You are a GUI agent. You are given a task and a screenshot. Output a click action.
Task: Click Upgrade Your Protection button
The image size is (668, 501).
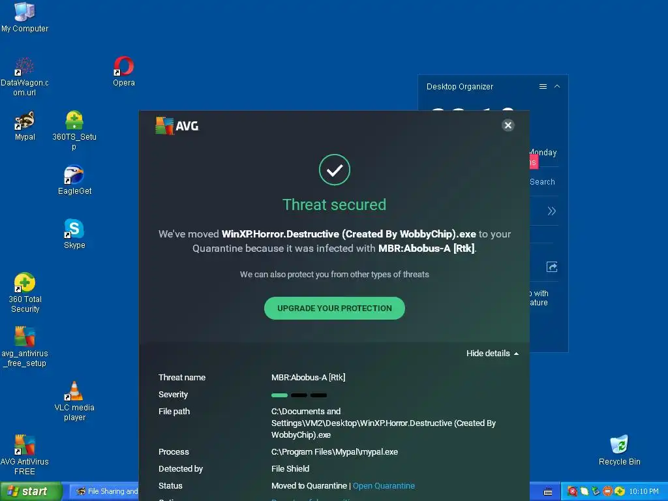click(x=335, y=308)
